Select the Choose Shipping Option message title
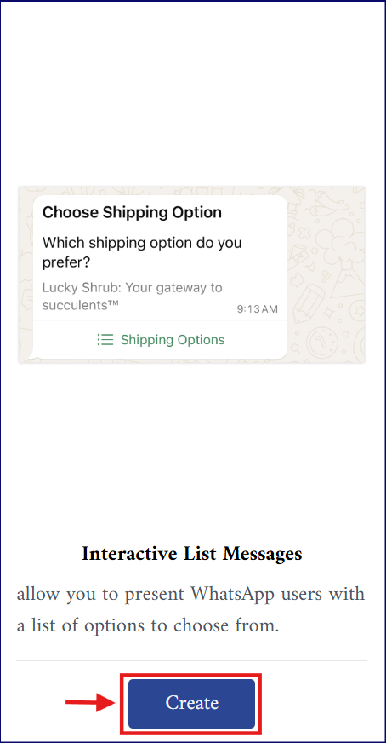 coord(132,212)
